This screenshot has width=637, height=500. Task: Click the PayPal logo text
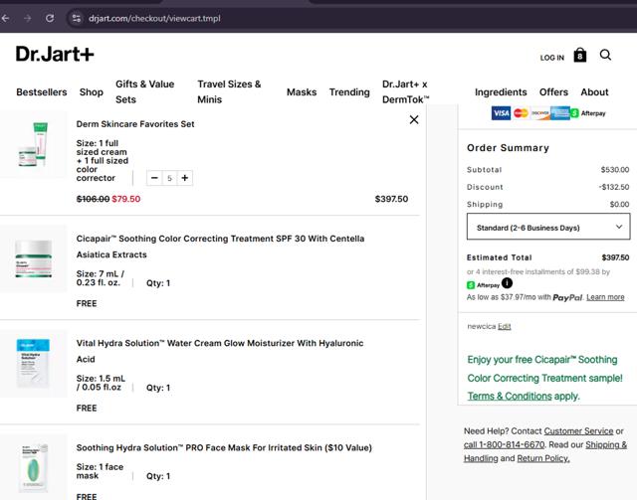coord(567,297)
